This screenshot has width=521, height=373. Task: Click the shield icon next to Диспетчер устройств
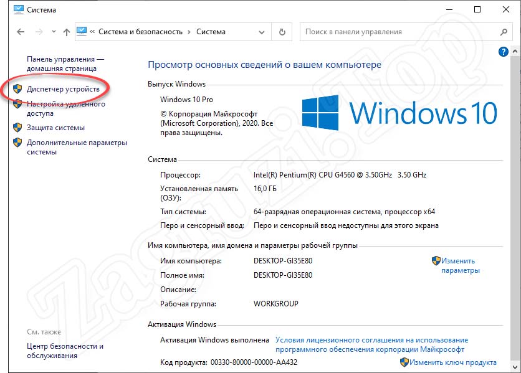point(17,88)
